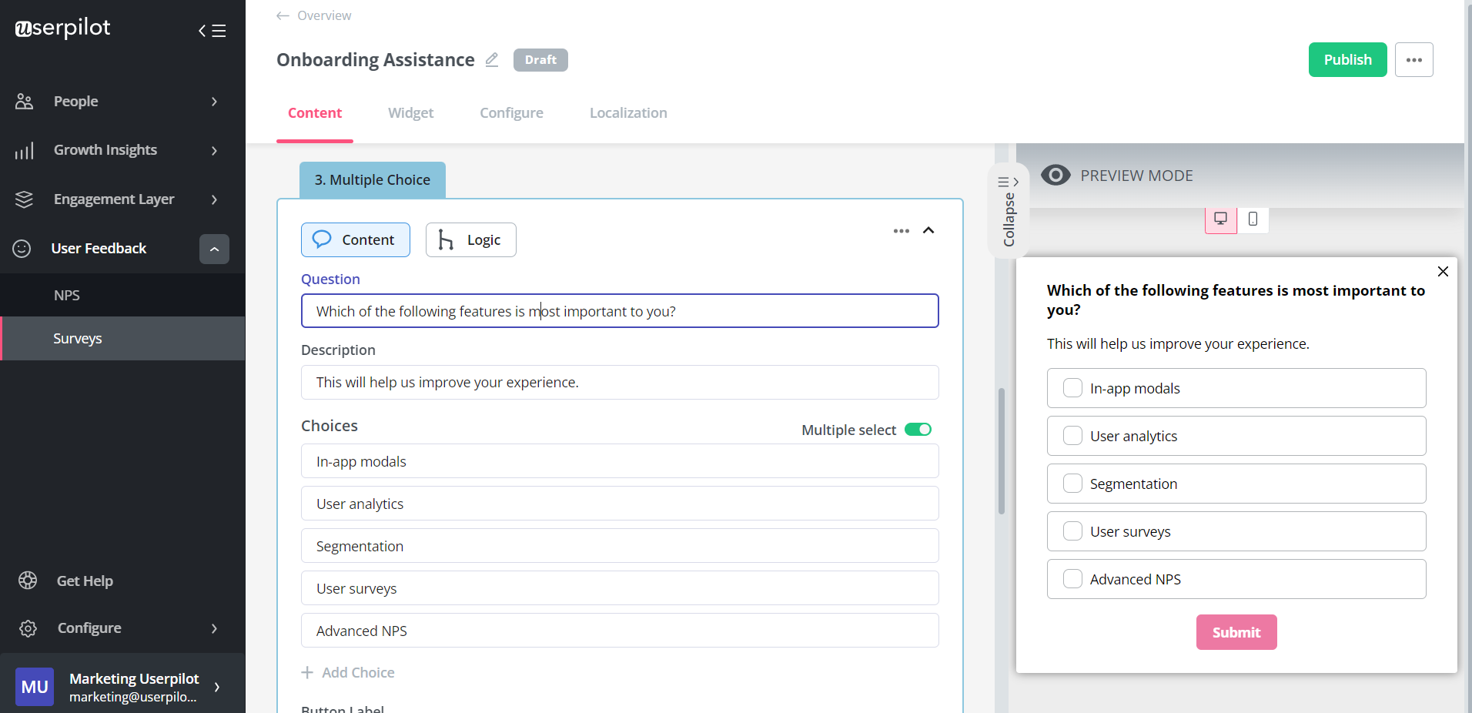This screenshot has height=713, width=1472.
Task: Click the Userpilot logo
Action: 62,28
